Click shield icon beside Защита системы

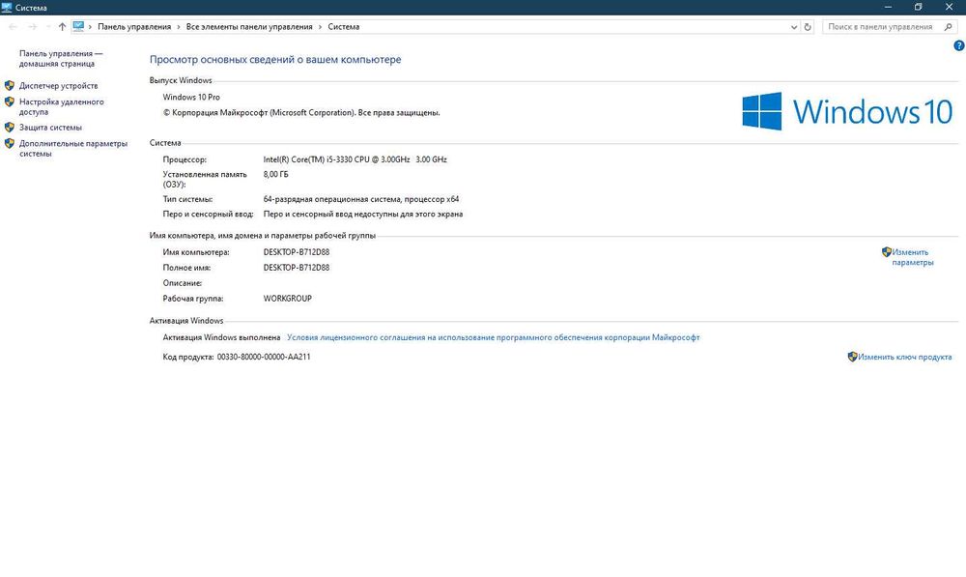point(10,127)
